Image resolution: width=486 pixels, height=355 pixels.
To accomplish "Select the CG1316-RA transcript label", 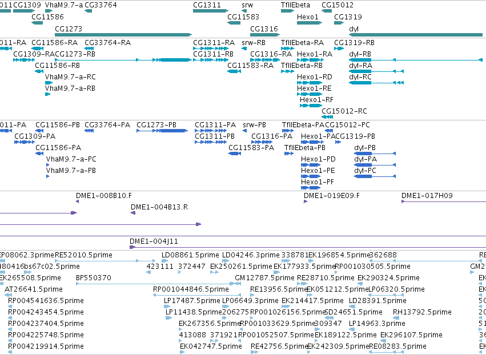I will pos(271,54).
